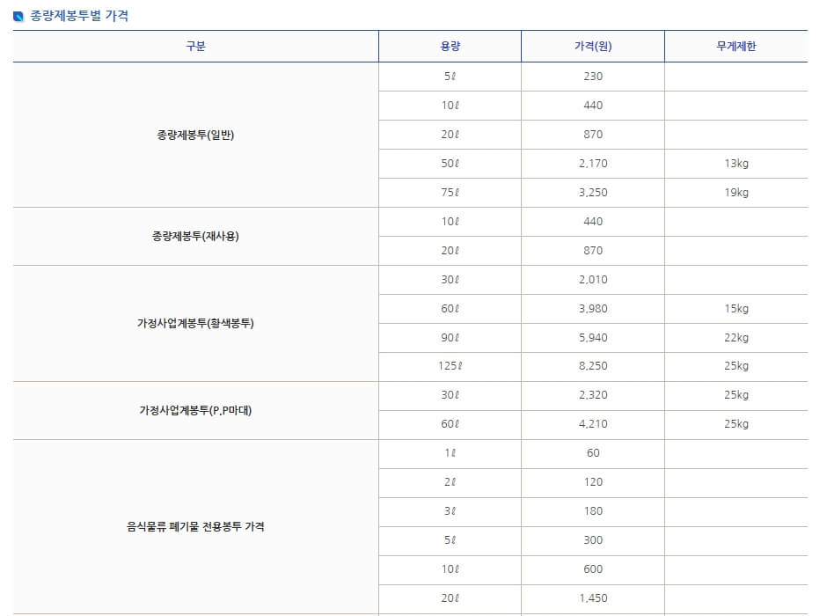
Task: Select the '가격(원)' column header
Action: click(593, 47)
